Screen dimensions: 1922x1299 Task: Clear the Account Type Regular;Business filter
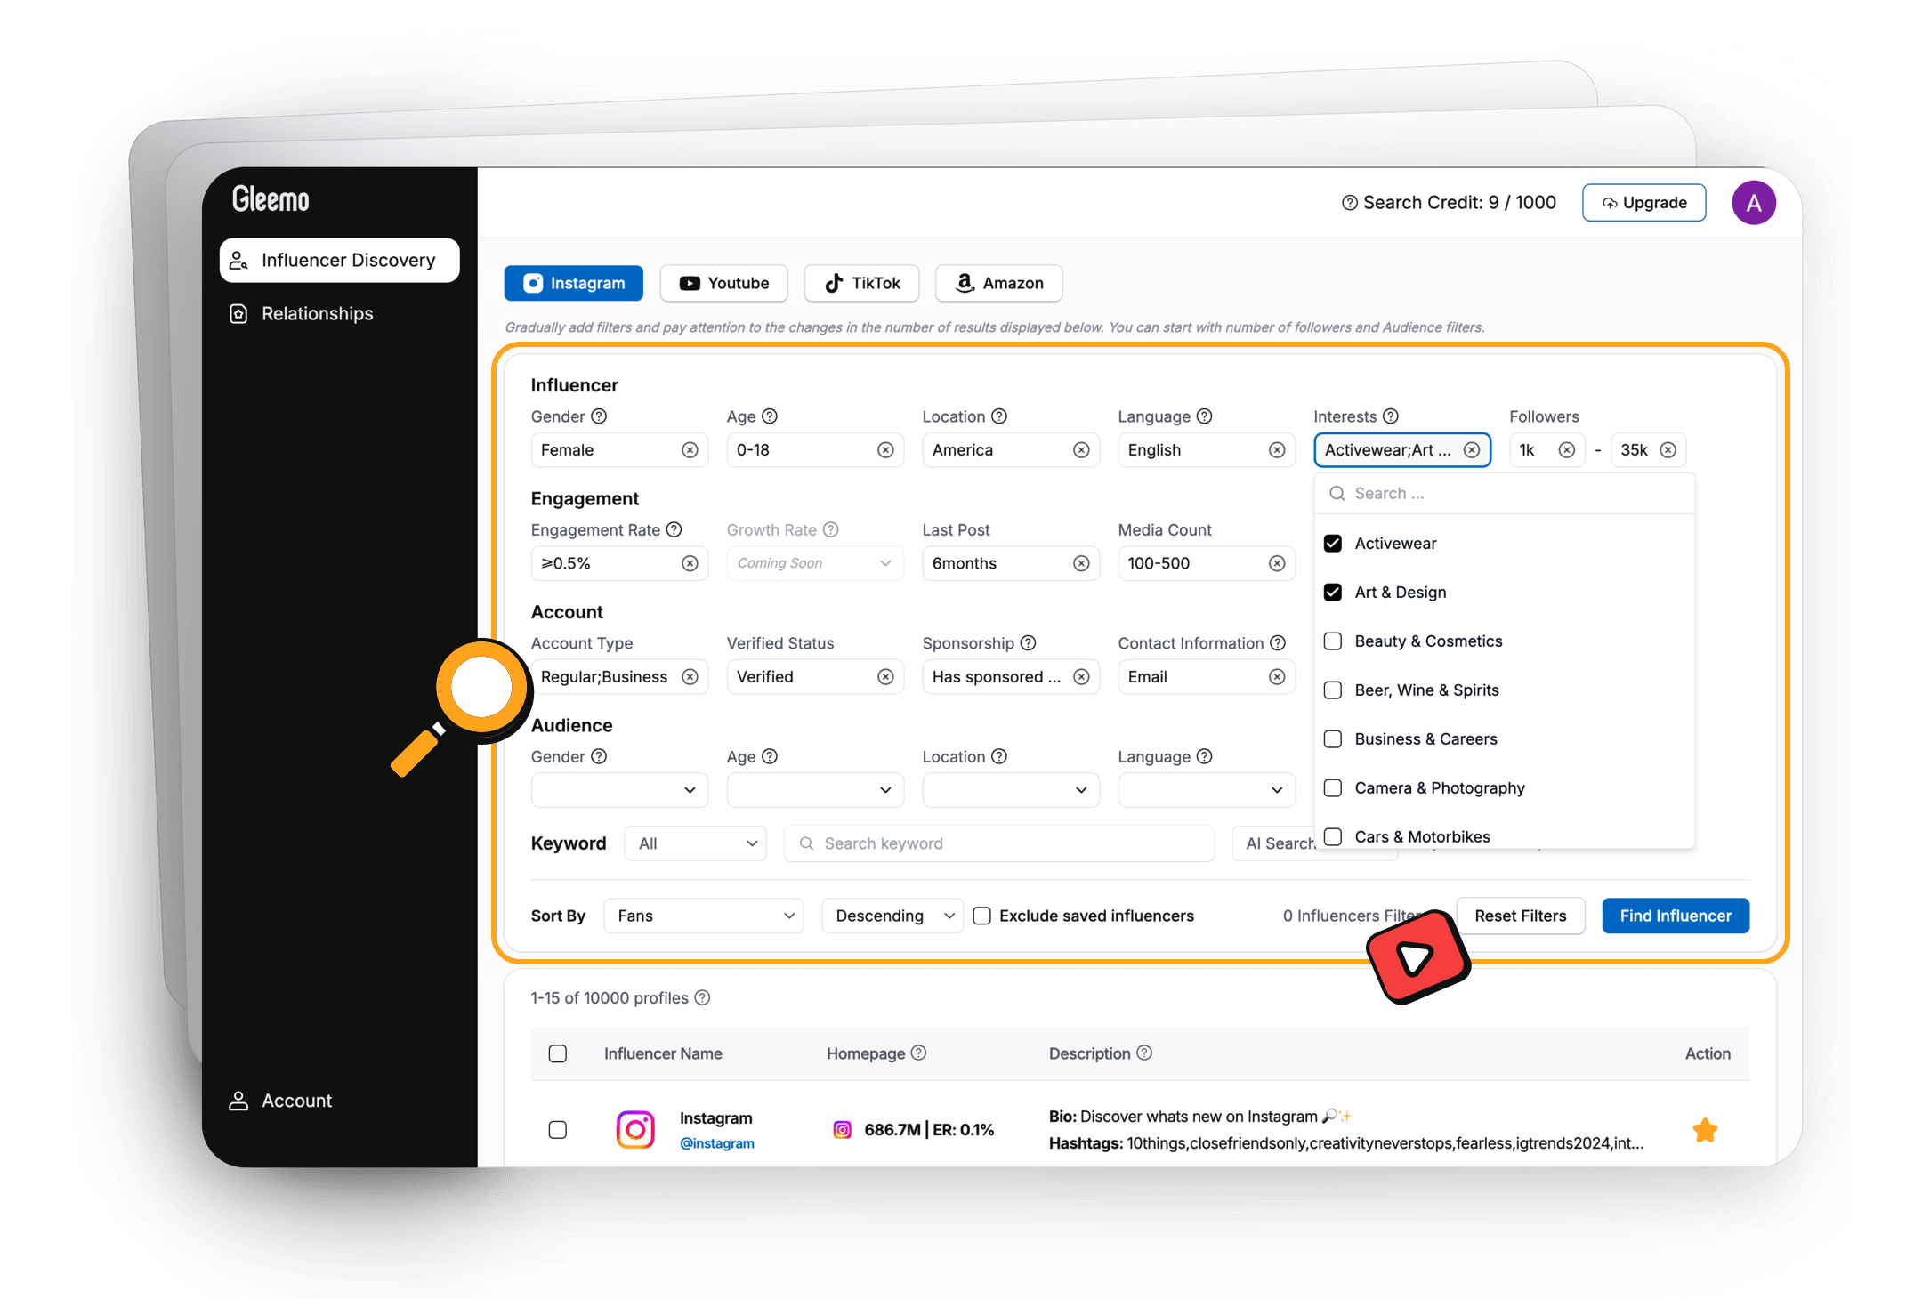coord(690,677)
